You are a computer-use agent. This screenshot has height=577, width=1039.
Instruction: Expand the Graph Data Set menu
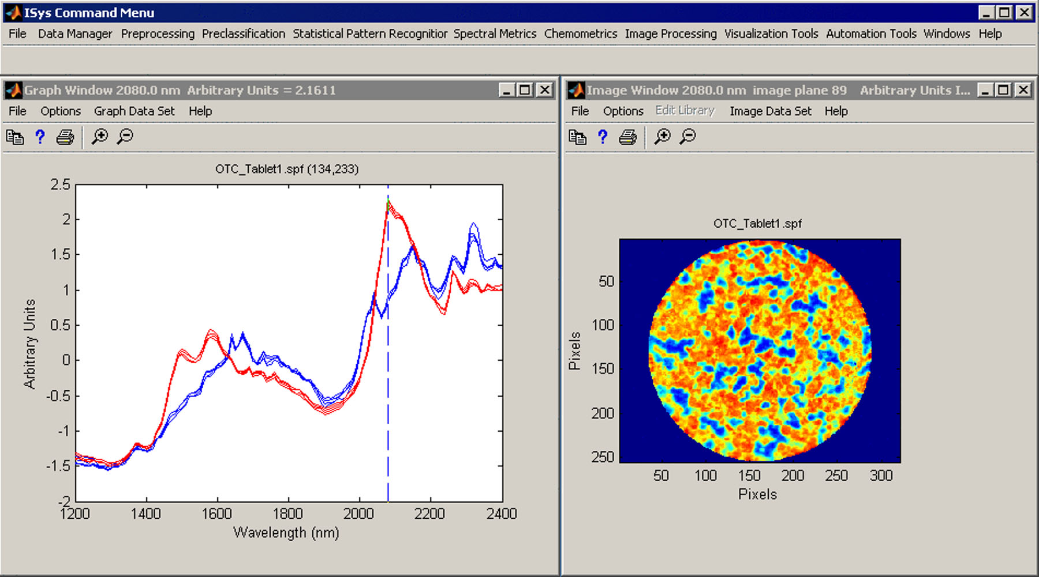134,111
